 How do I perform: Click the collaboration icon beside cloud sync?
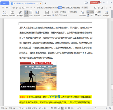tap(99, 8)
